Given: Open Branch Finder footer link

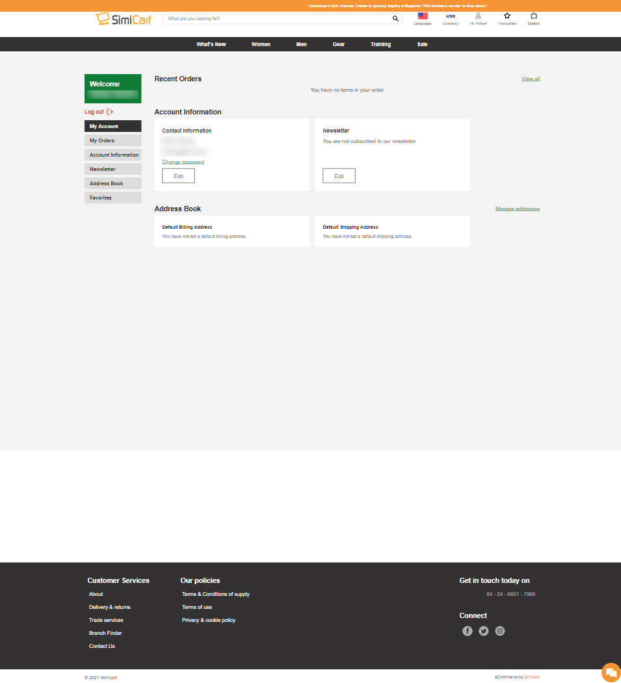Looking at the screenshot, I should click(x=105, y=634).
